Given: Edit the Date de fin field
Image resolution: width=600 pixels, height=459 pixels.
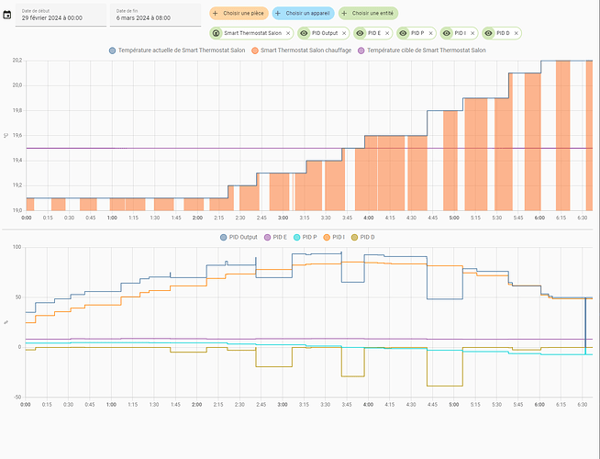Looking at the screenshot, I should point(155,15).
